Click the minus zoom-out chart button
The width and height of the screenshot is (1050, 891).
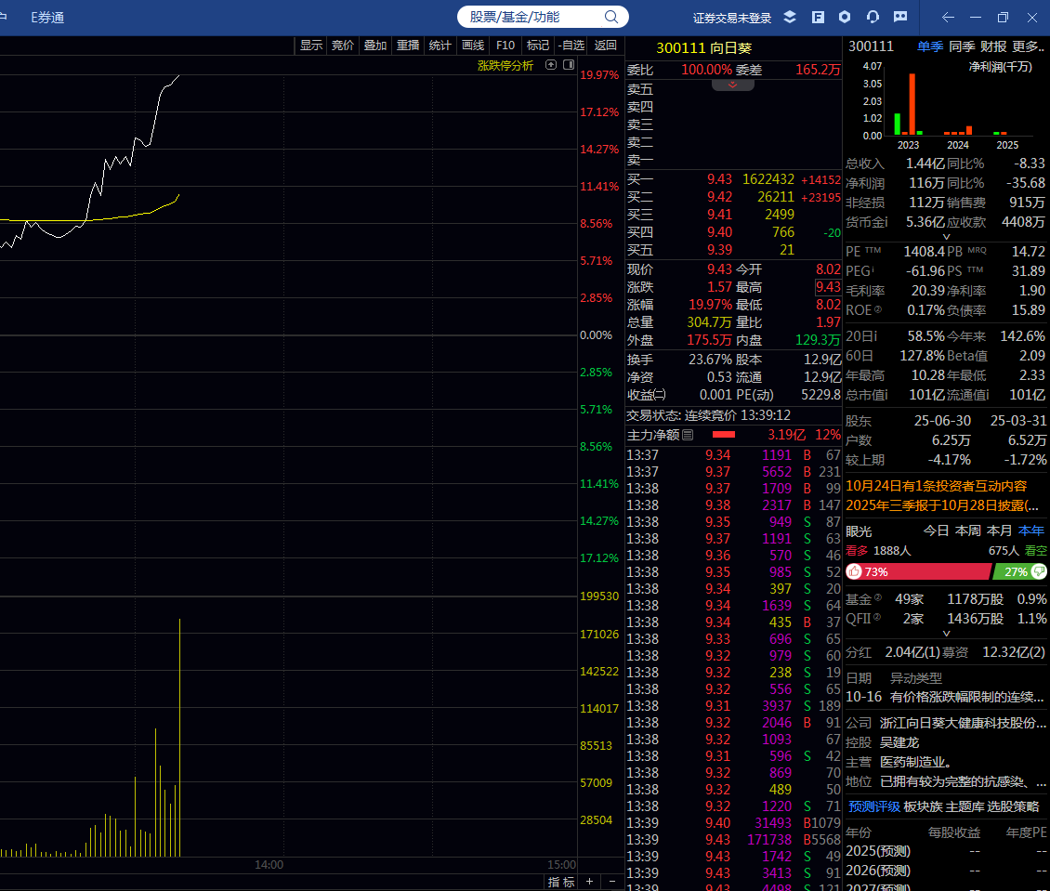point(612,882)
